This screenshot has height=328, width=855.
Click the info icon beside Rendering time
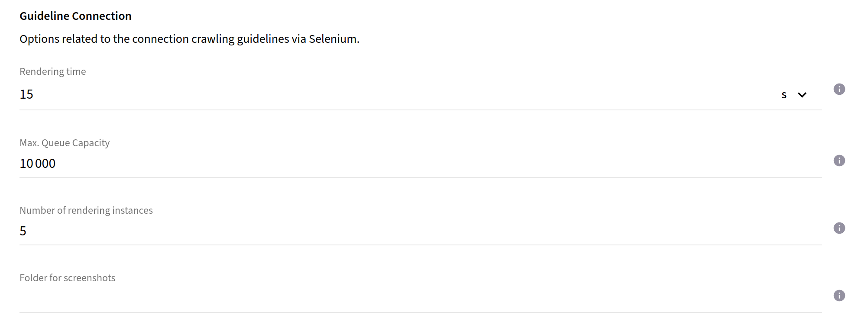pyautogui.click(x=839, y=90)
